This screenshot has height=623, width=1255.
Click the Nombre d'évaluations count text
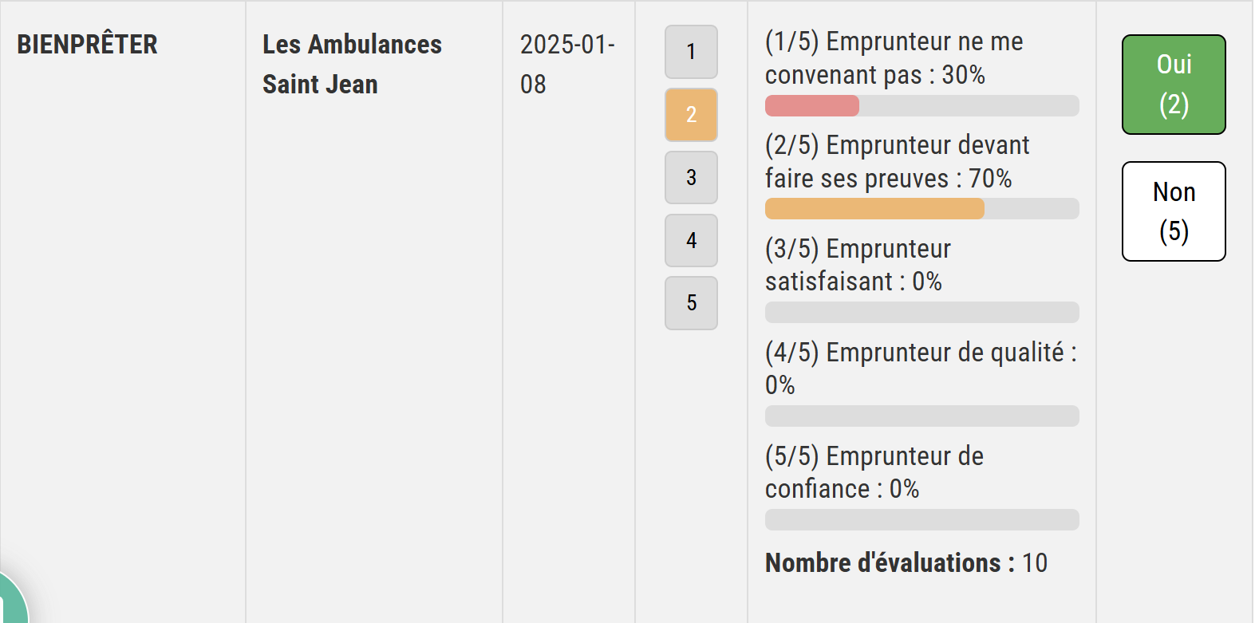click(x=906, y=563)
